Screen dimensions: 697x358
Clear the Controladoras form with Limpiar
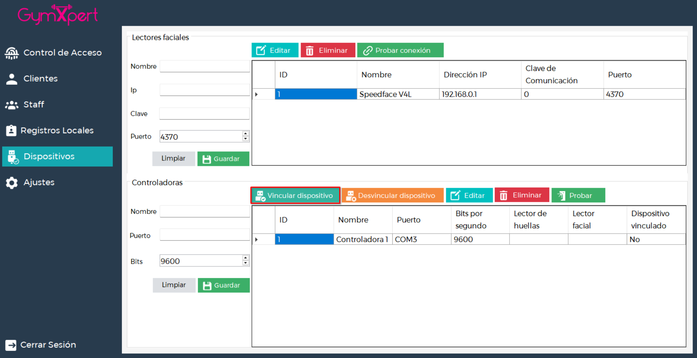click(174, 285)
